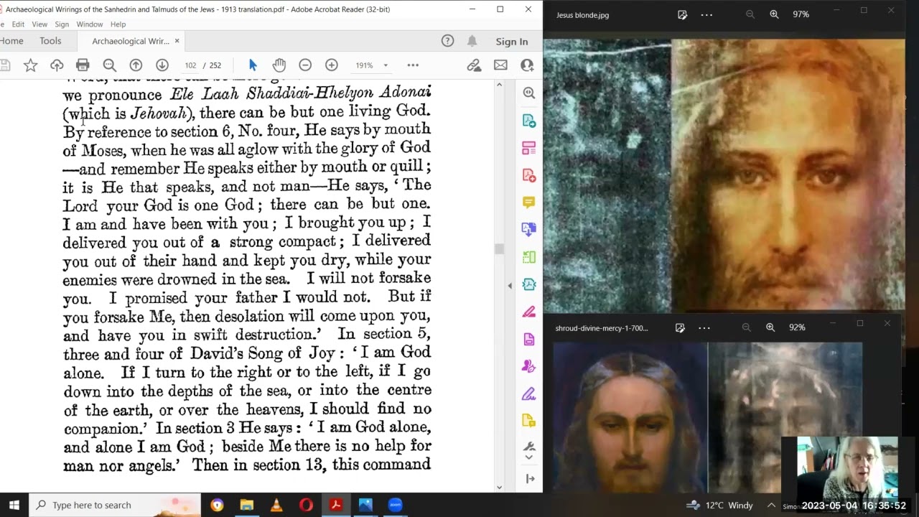Expand the right pane with the small triangle

[x=510, y=285]
